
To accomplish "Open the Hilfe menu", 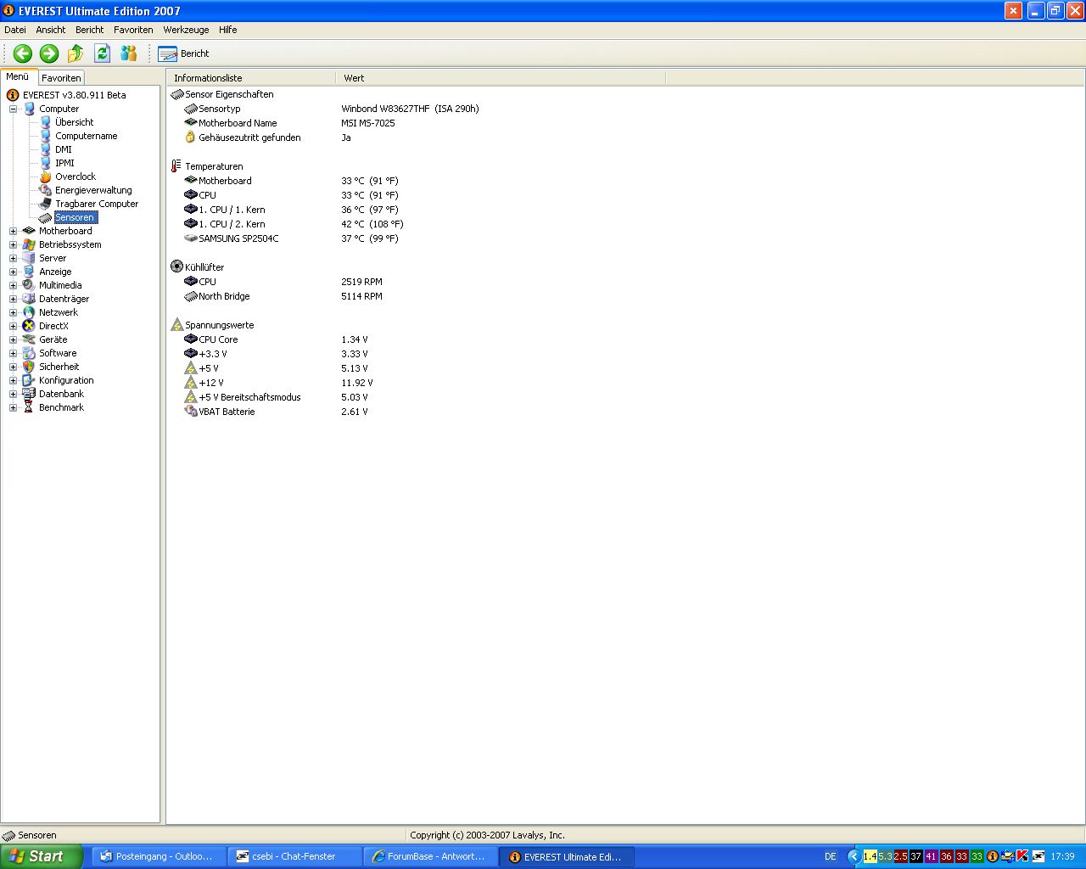I will click(228, 30).
